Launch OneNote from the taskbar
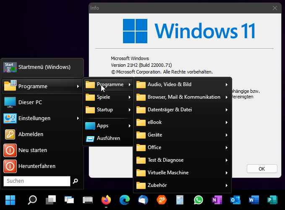The height and width of the screenshot is (210, 285). (x=217, y=200)
